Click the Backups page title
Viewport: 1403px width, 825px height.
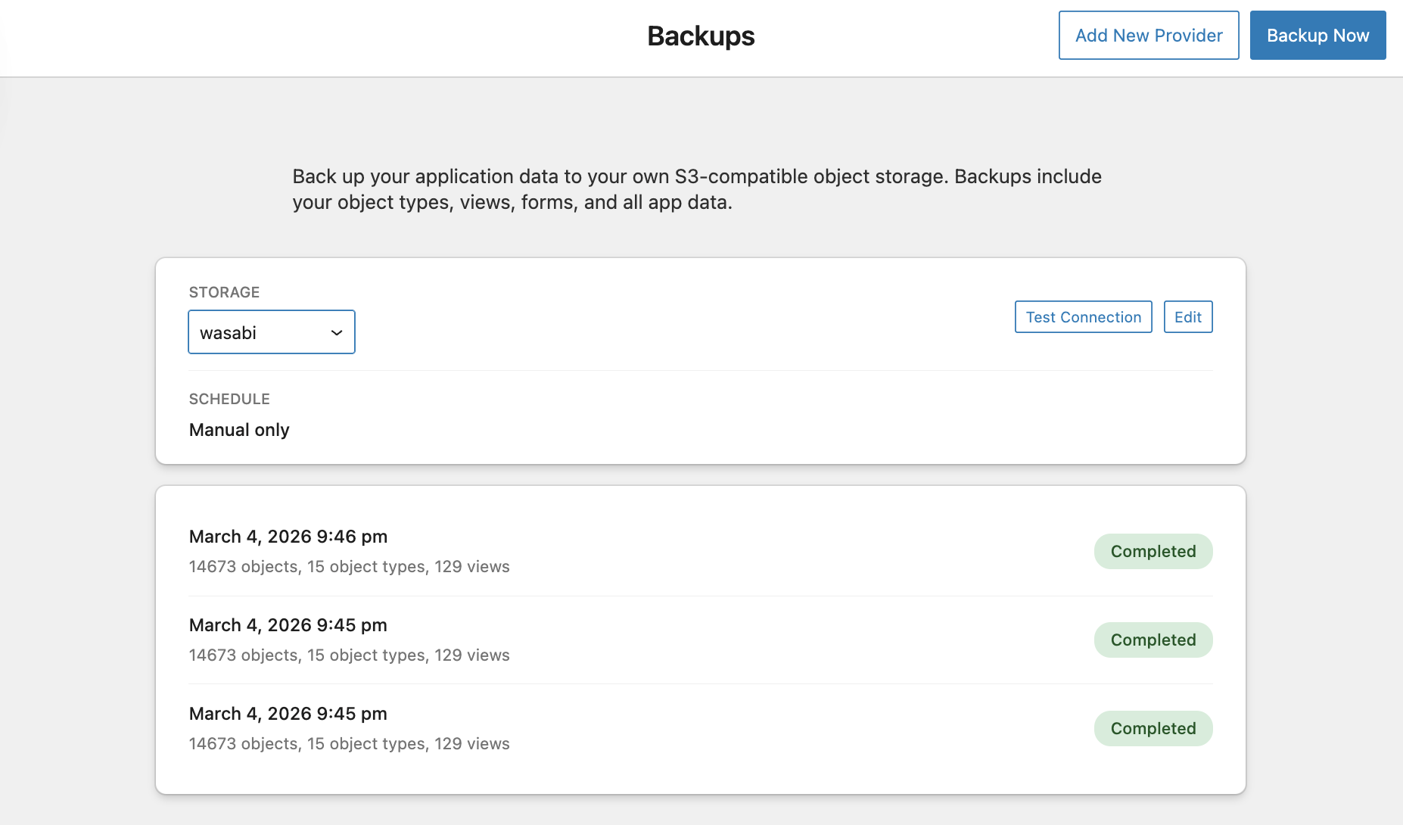(x=700, y=35)
